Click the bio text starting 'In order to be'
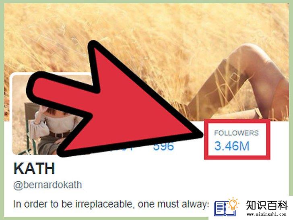The image size is (293, 220). (x=111, y=204)
